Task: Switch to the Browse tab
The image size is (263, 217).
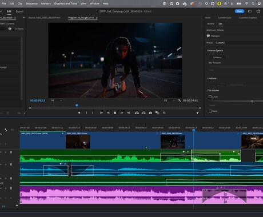Action: click(211, 24)
